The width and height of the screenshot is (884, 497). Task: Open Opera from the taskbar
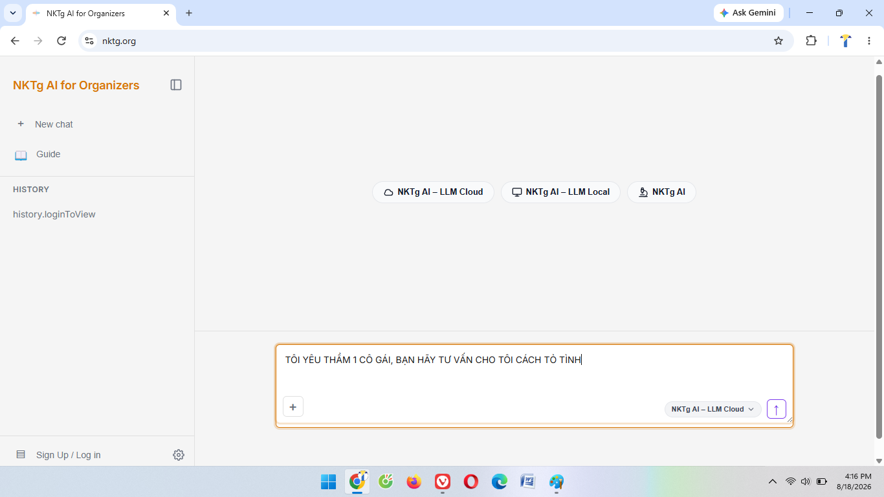[x=471, y=481]
